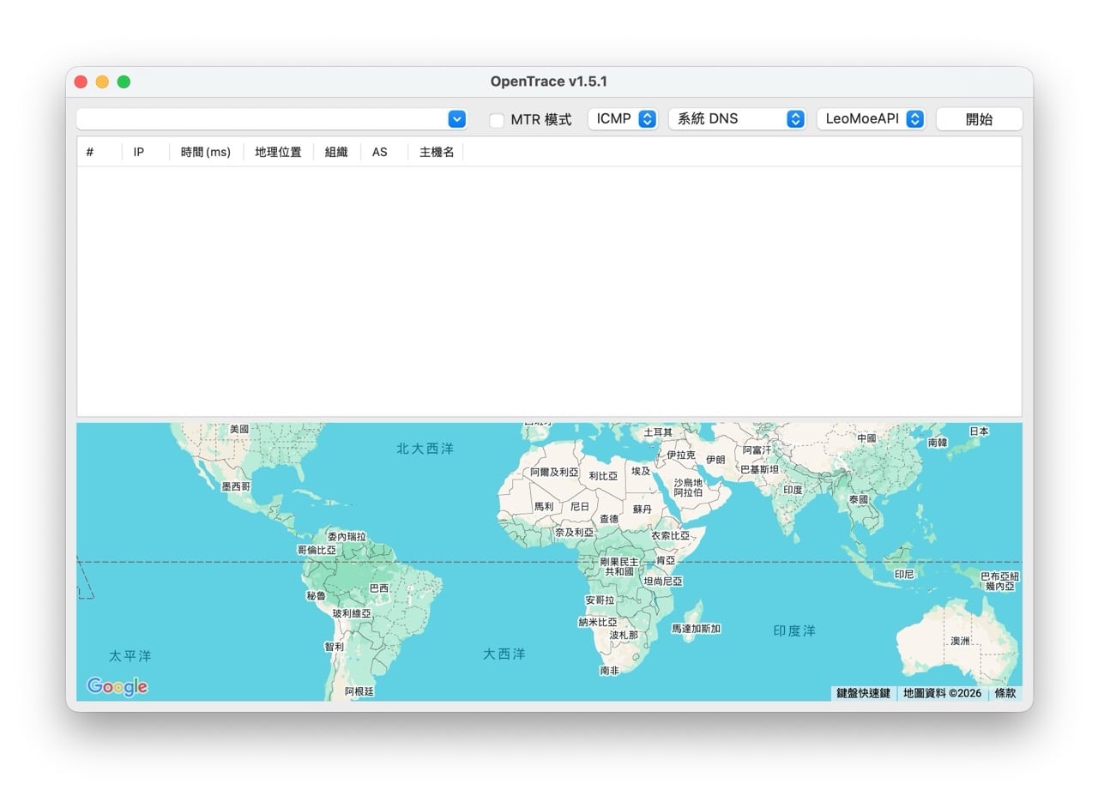Click the Google logo on the map
Screen dimensions: 1098x796
tap(117, 687)
